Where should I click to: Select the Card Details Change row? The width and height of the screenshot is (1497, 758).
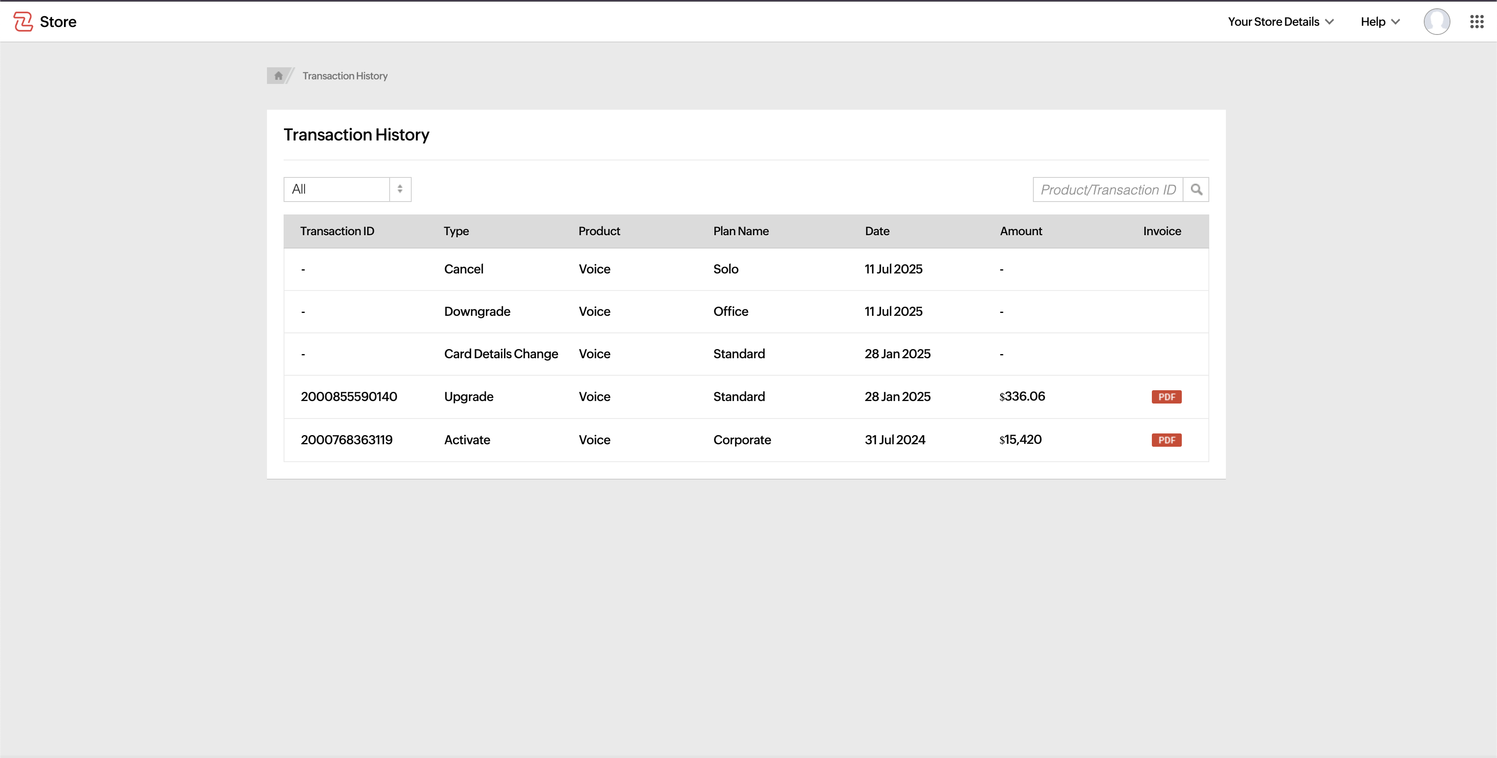click(x=501, y=354)
